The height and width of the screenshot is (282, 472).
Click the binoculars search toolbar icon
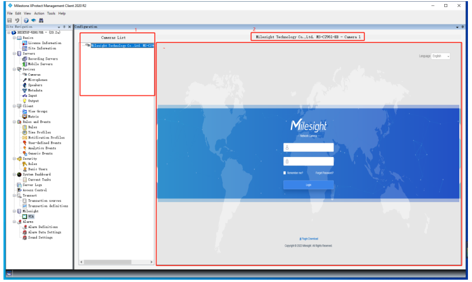41,20
